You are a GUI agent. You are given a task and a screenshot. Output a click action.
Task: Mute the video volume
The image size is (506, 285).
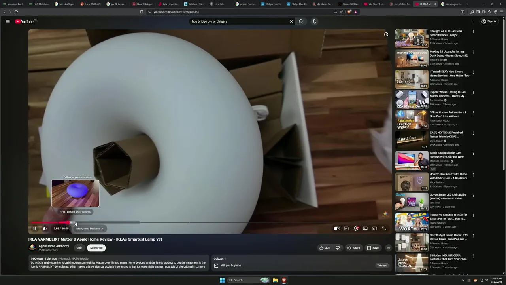(45, 228)
